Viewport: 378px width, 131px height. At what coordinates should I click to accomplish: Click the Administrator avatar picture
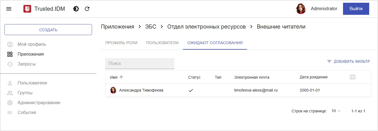(301, 9)
